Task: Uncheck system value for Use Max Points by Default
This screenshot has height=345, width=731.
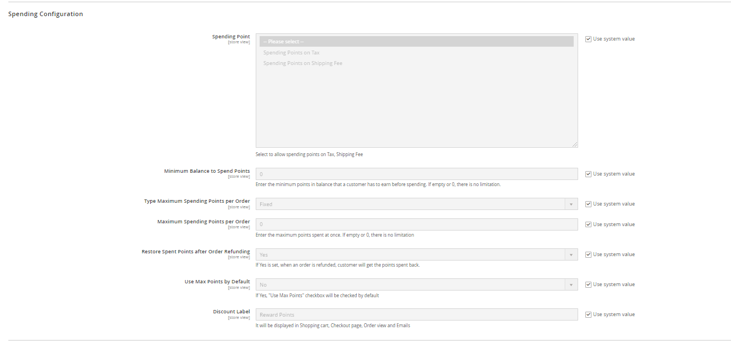Action: 588,284
